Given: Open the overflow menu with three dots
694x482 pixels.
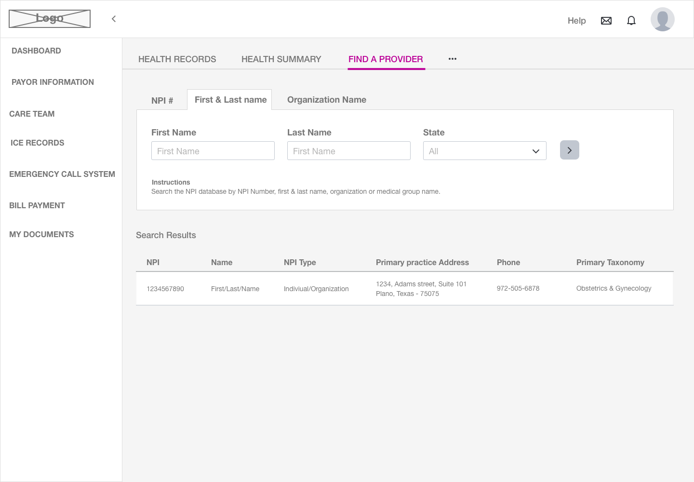Looking at the screenshot, I should pos(452,59).
